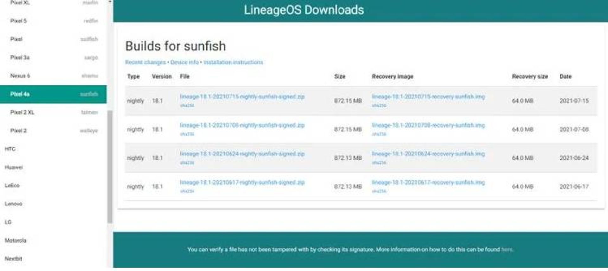Click the 'Builds for sunfish' heading
Screen dimensions: 608x271
tap(175, 46)
